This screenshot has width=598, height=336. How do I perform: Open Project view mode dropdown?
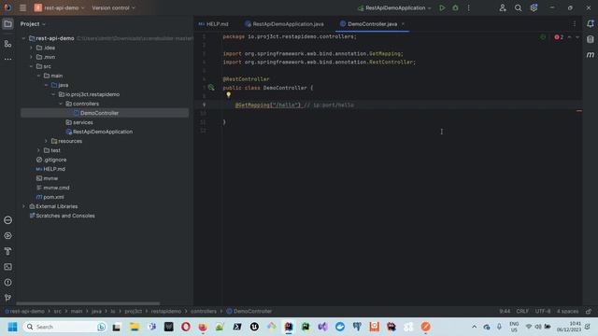point(33,24)
